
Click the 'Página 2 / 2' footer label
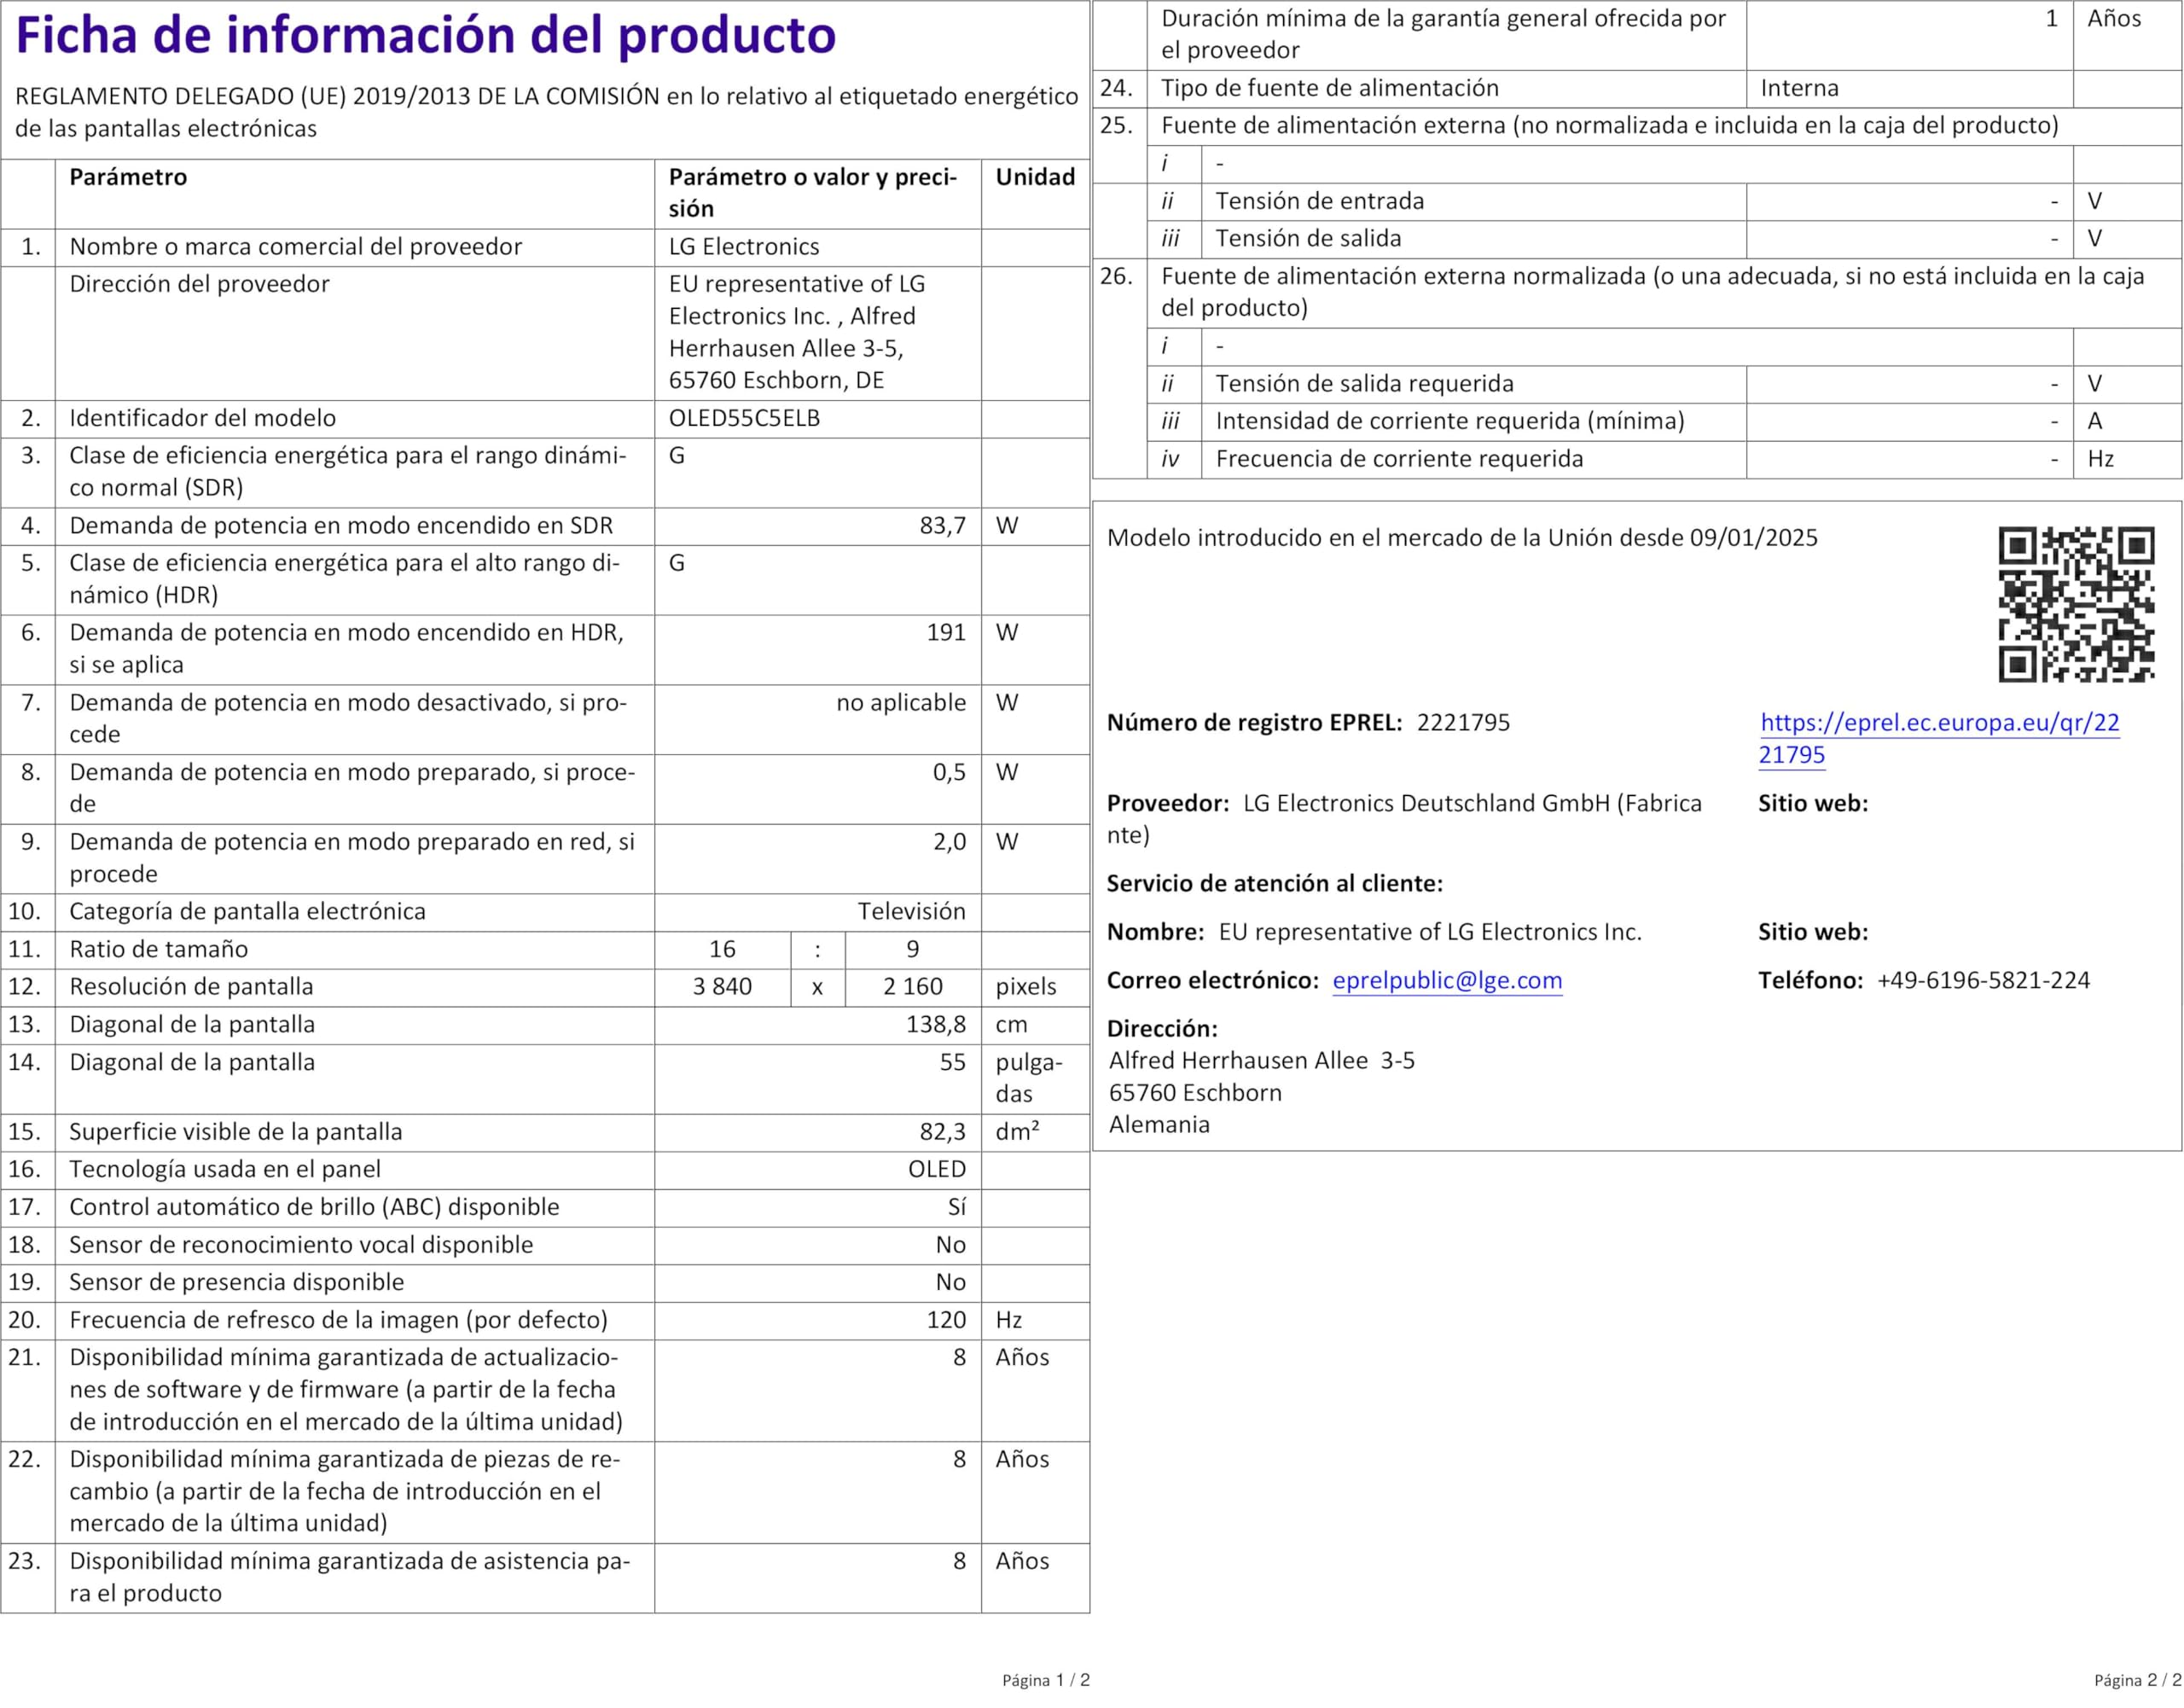[x=2137, y=1680]
